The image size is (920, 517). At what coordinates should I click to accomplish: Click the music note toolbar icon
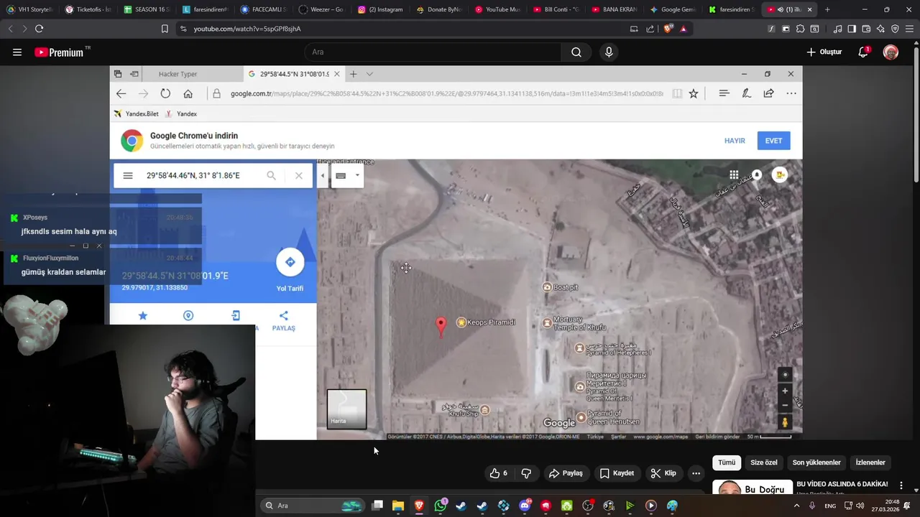837,29
